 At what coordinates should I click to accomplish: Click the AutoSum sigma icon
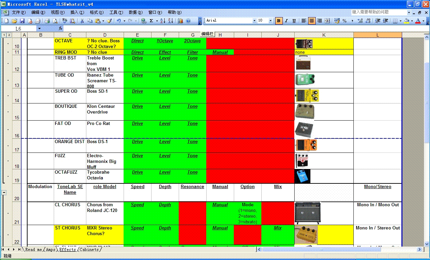click(x=152, y=21)
